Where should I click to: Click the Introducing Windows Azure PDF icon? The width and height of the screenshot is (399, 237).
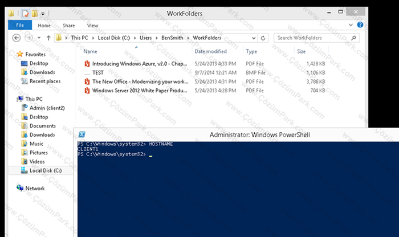point(87,64)
